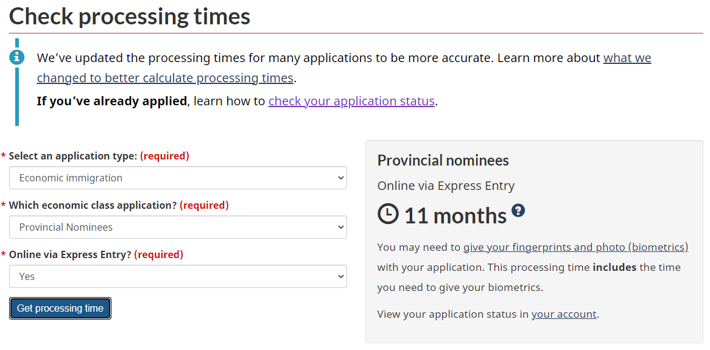Click the '11 months' processing time text
The image size is (710, 350).
(x=455, y=215)
